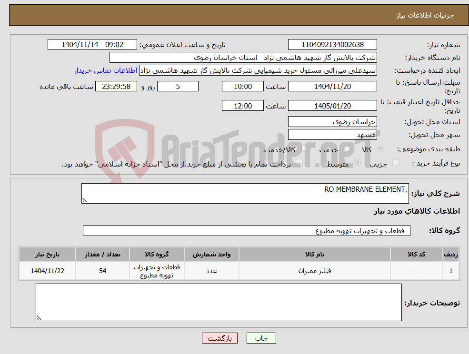Image resolution: width=469 pixels, height=354 pixels.
Task: Click the delivery province field خراسان رضوی
Action: (x=332, y=122)
